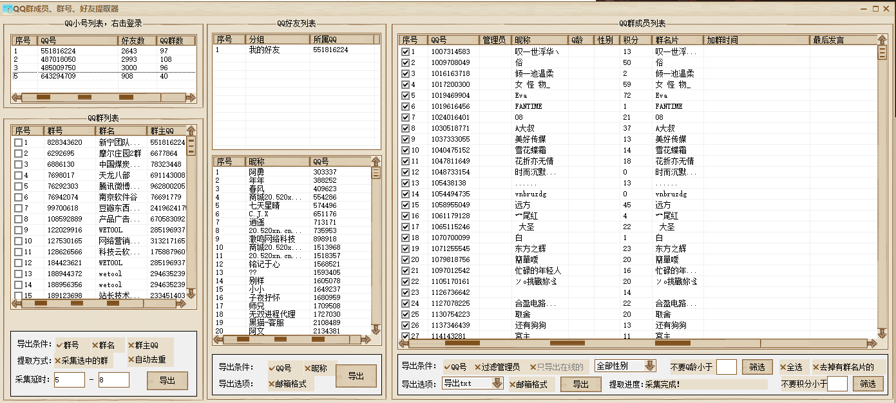Enable the 邮箱格式 option in the bottom right panel
The height and width of the screenshot is (403, 896).
pos(511,383)
